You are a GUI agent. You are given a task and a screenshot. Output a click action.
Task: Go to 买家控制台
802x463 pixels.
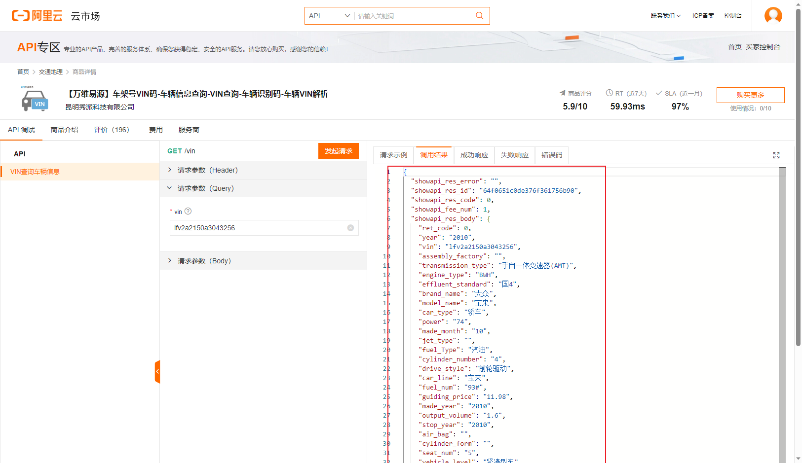763,47
